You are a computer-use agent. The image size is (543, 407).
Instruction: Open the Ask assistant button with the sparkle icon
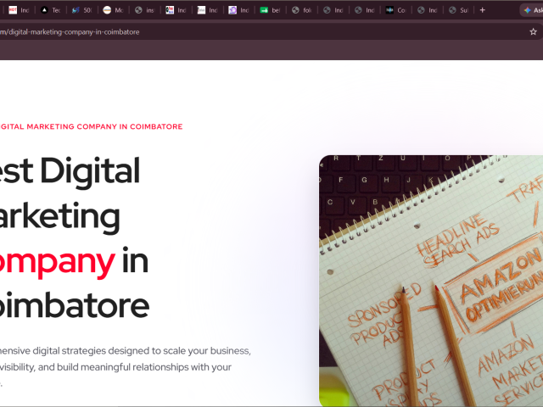pyautogui.click(x=533, y=10)
